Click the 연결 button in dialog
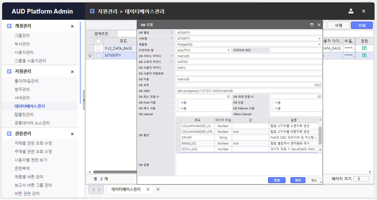Image resolution: width=377 pixels, height=200 pixels. tap(277, 180)
